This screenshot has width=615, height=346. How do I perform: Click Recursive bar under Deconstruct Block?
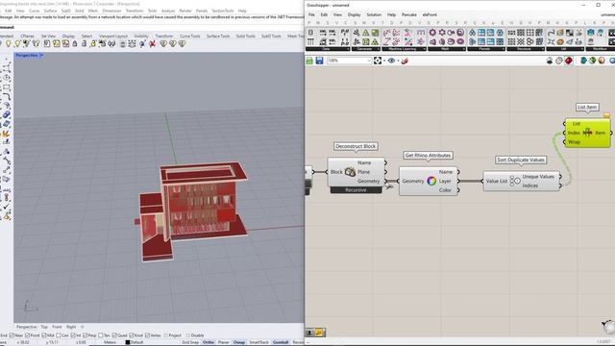click(x=356, y=190)
